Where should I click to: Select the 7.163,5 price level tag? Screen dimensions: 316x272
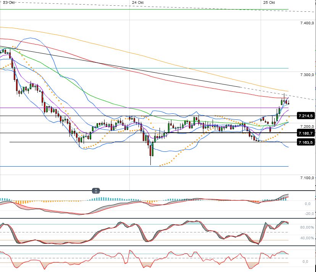coord(306,142)
